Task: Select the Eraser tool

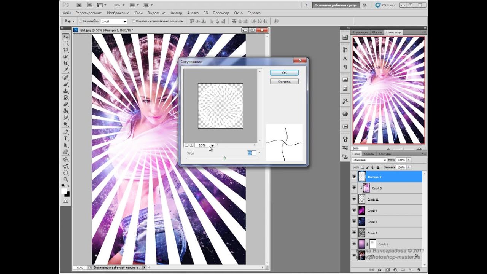Action: coord(66,104)
